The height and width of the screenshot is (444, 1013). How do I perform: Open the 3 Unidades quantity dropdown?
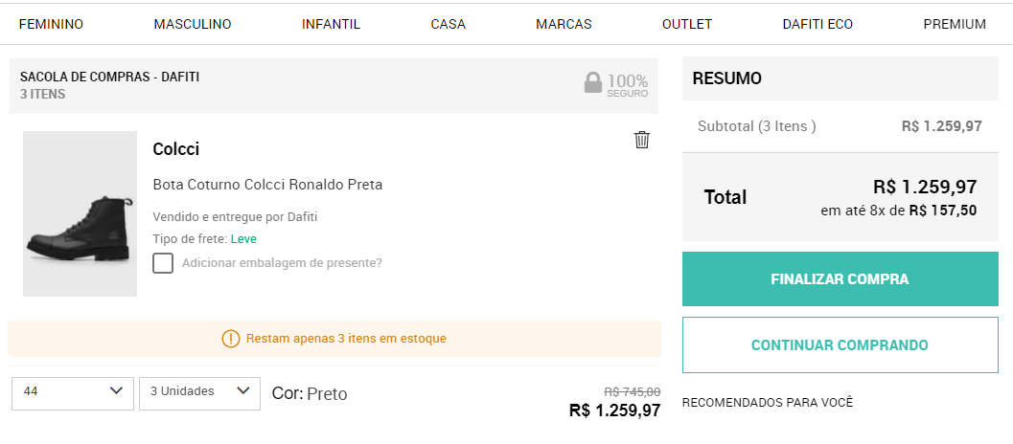(x=199, y=392)
